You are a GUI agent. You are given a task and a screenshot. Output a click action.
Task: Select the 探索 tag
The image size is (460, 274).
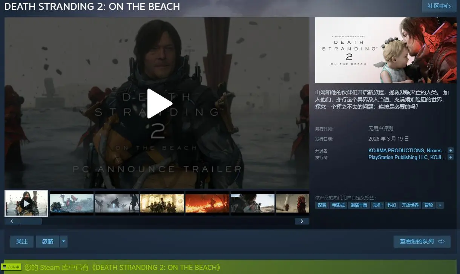pos(322,205)
